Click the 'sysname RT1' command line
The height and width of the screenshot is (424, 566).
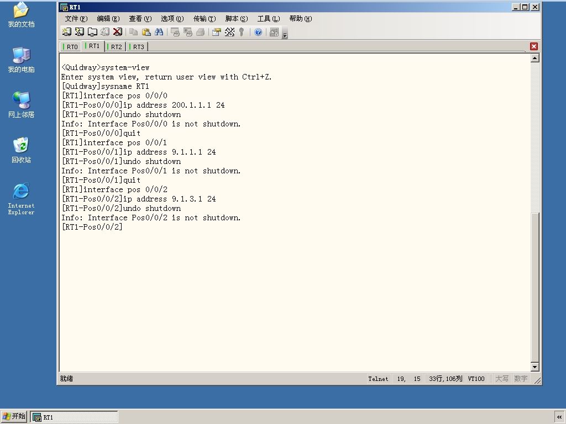(106, 87)
